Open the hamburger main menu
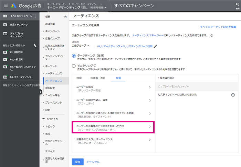241x167 pixels. coord(6,6)
